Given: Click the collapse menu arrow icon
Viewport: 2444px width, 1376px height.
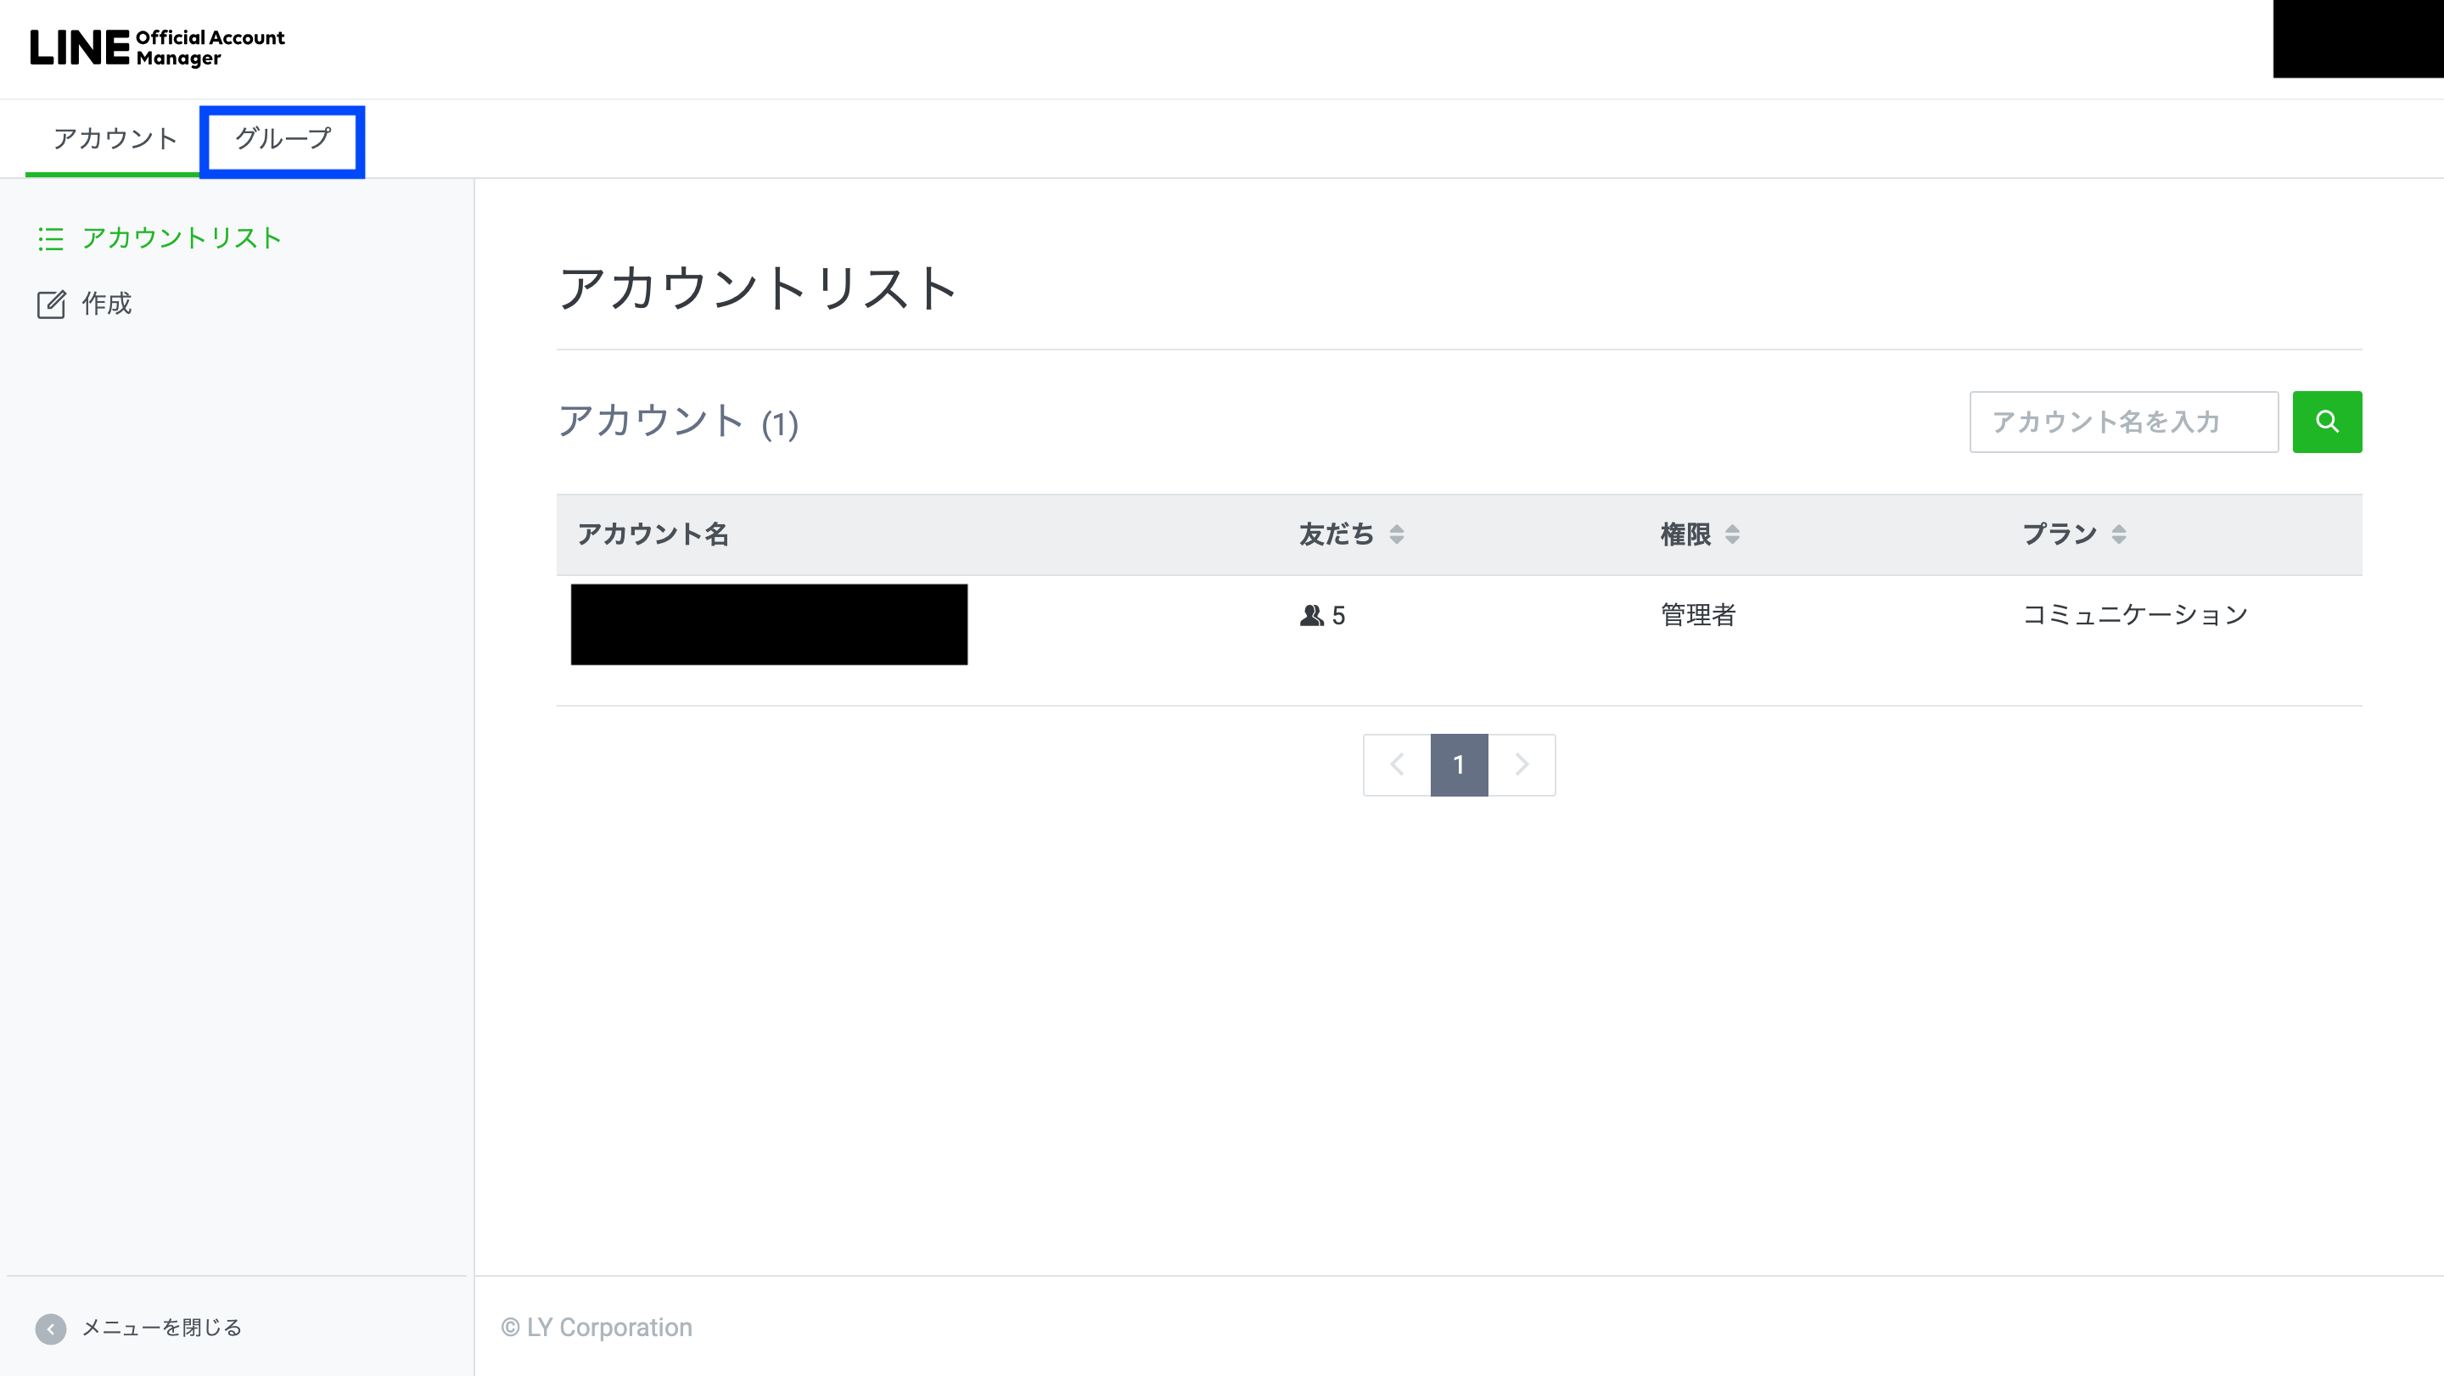Looking at the screenshot, I should (x=50, y=1328).
